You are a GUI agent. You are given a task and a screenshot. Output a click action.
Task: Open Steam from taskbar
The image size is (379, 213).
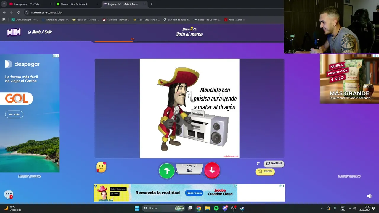pyautogui.click(x=242, y=208)
